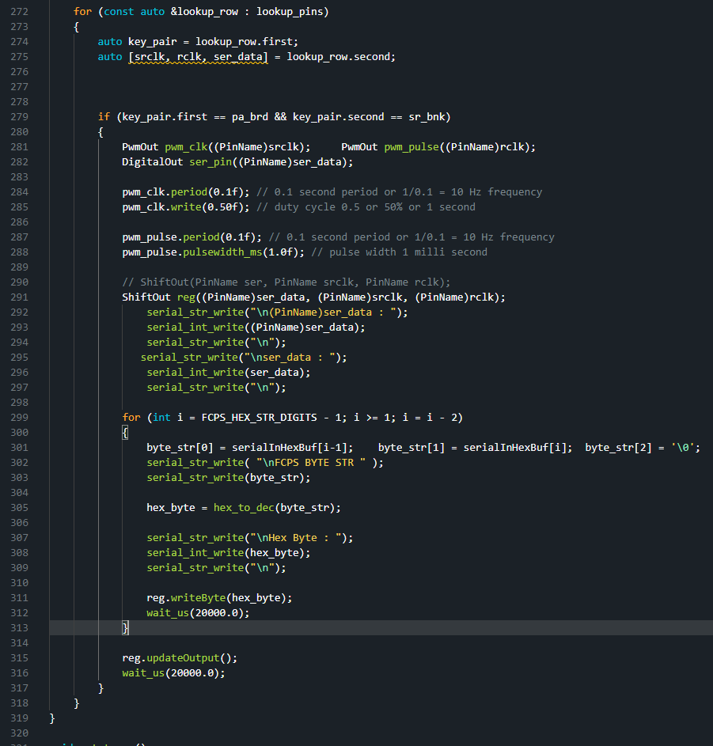Click line number 279 in the gutter

[x=20, y=116]
